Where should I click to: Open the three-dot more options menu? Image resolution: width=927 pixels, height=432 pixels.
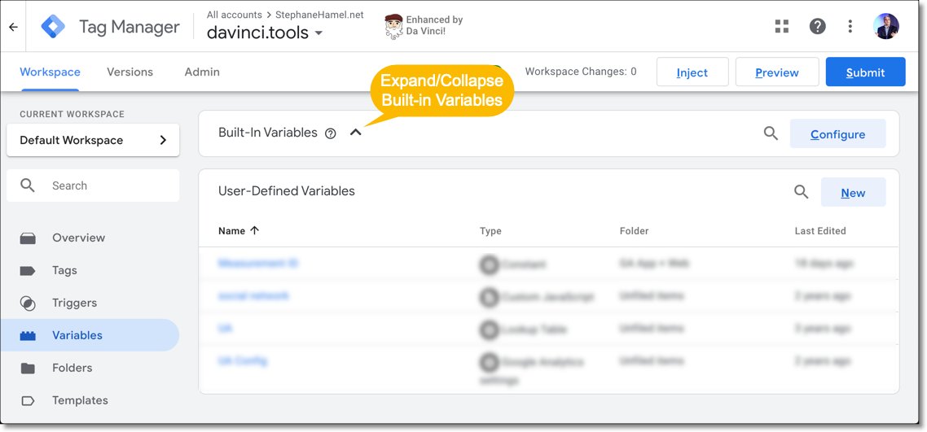tap(850, 26)
